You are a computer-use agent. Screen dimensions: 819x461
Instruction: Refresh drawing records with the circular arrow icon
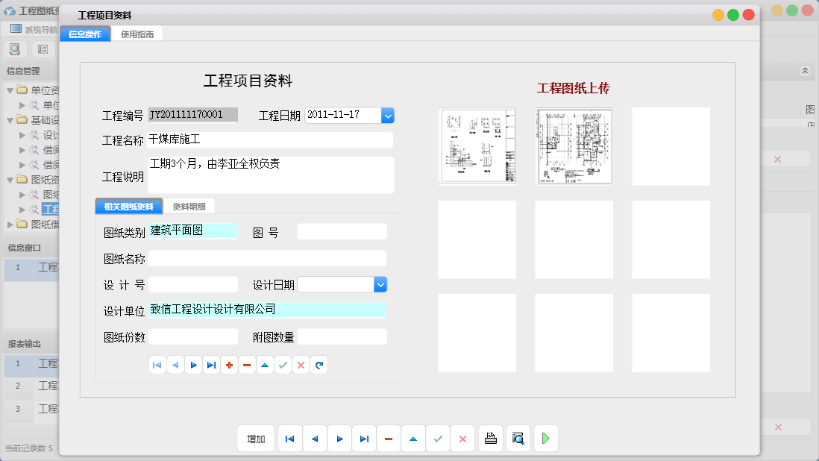[x=318, y=365]
